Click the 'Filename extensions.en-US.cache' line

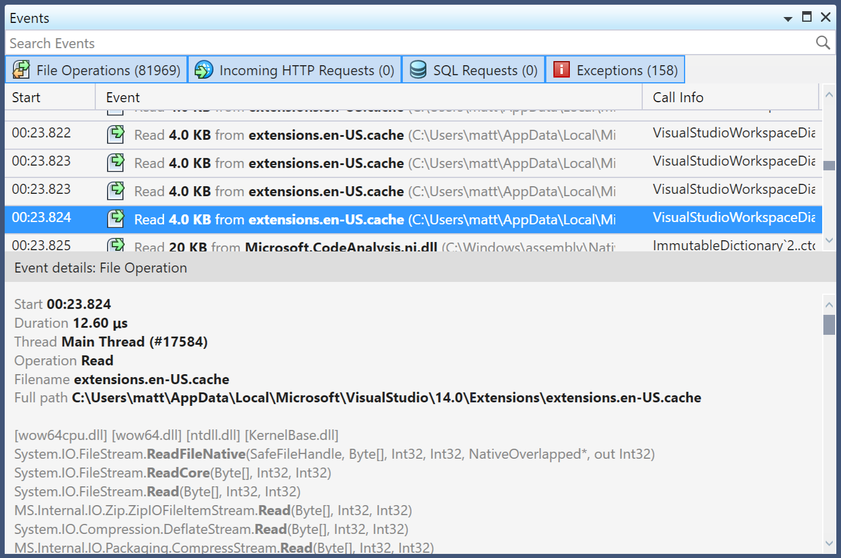tap(122, 379)
